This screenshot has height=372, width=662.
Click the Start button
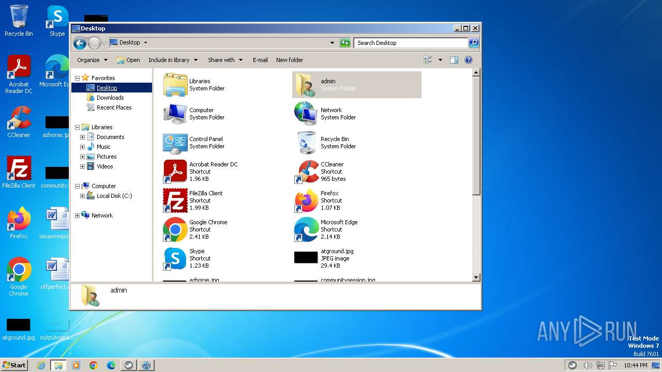(x=14, y=365)
